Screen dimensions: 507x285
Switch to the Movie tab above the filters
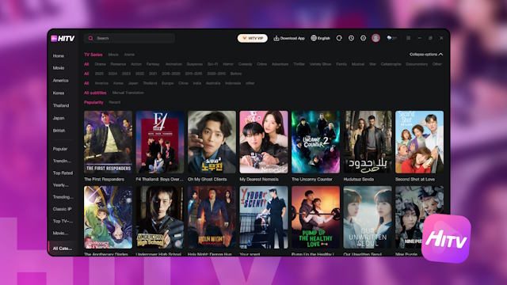(113, 55)
